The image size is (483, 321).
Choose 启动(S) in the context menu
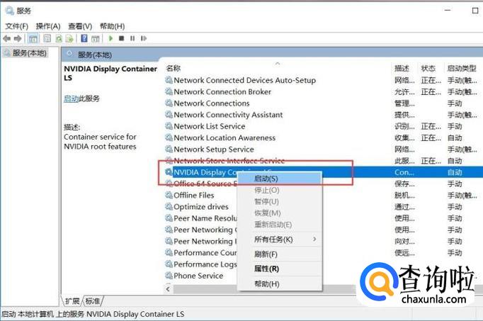pyautogui.click(x=266, y=179)
